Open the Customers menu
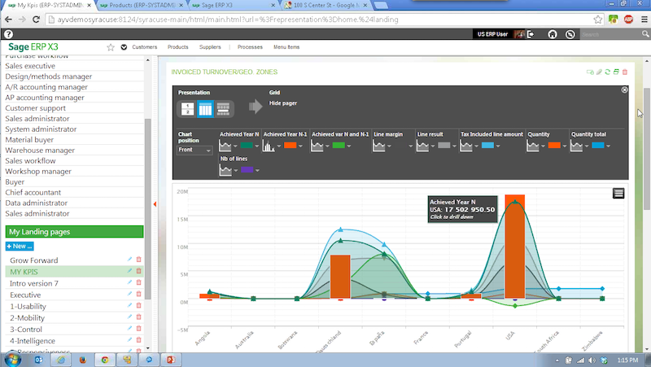The width and height of the screenshot is (651, 367). point(144,47)
